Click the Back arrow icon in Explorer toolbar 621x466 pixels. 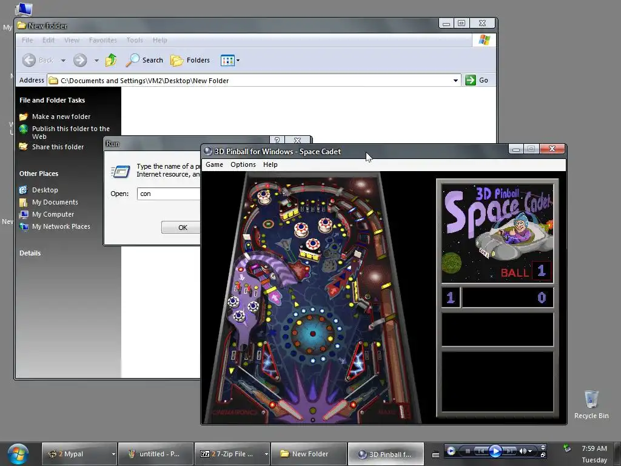(29, 60)
